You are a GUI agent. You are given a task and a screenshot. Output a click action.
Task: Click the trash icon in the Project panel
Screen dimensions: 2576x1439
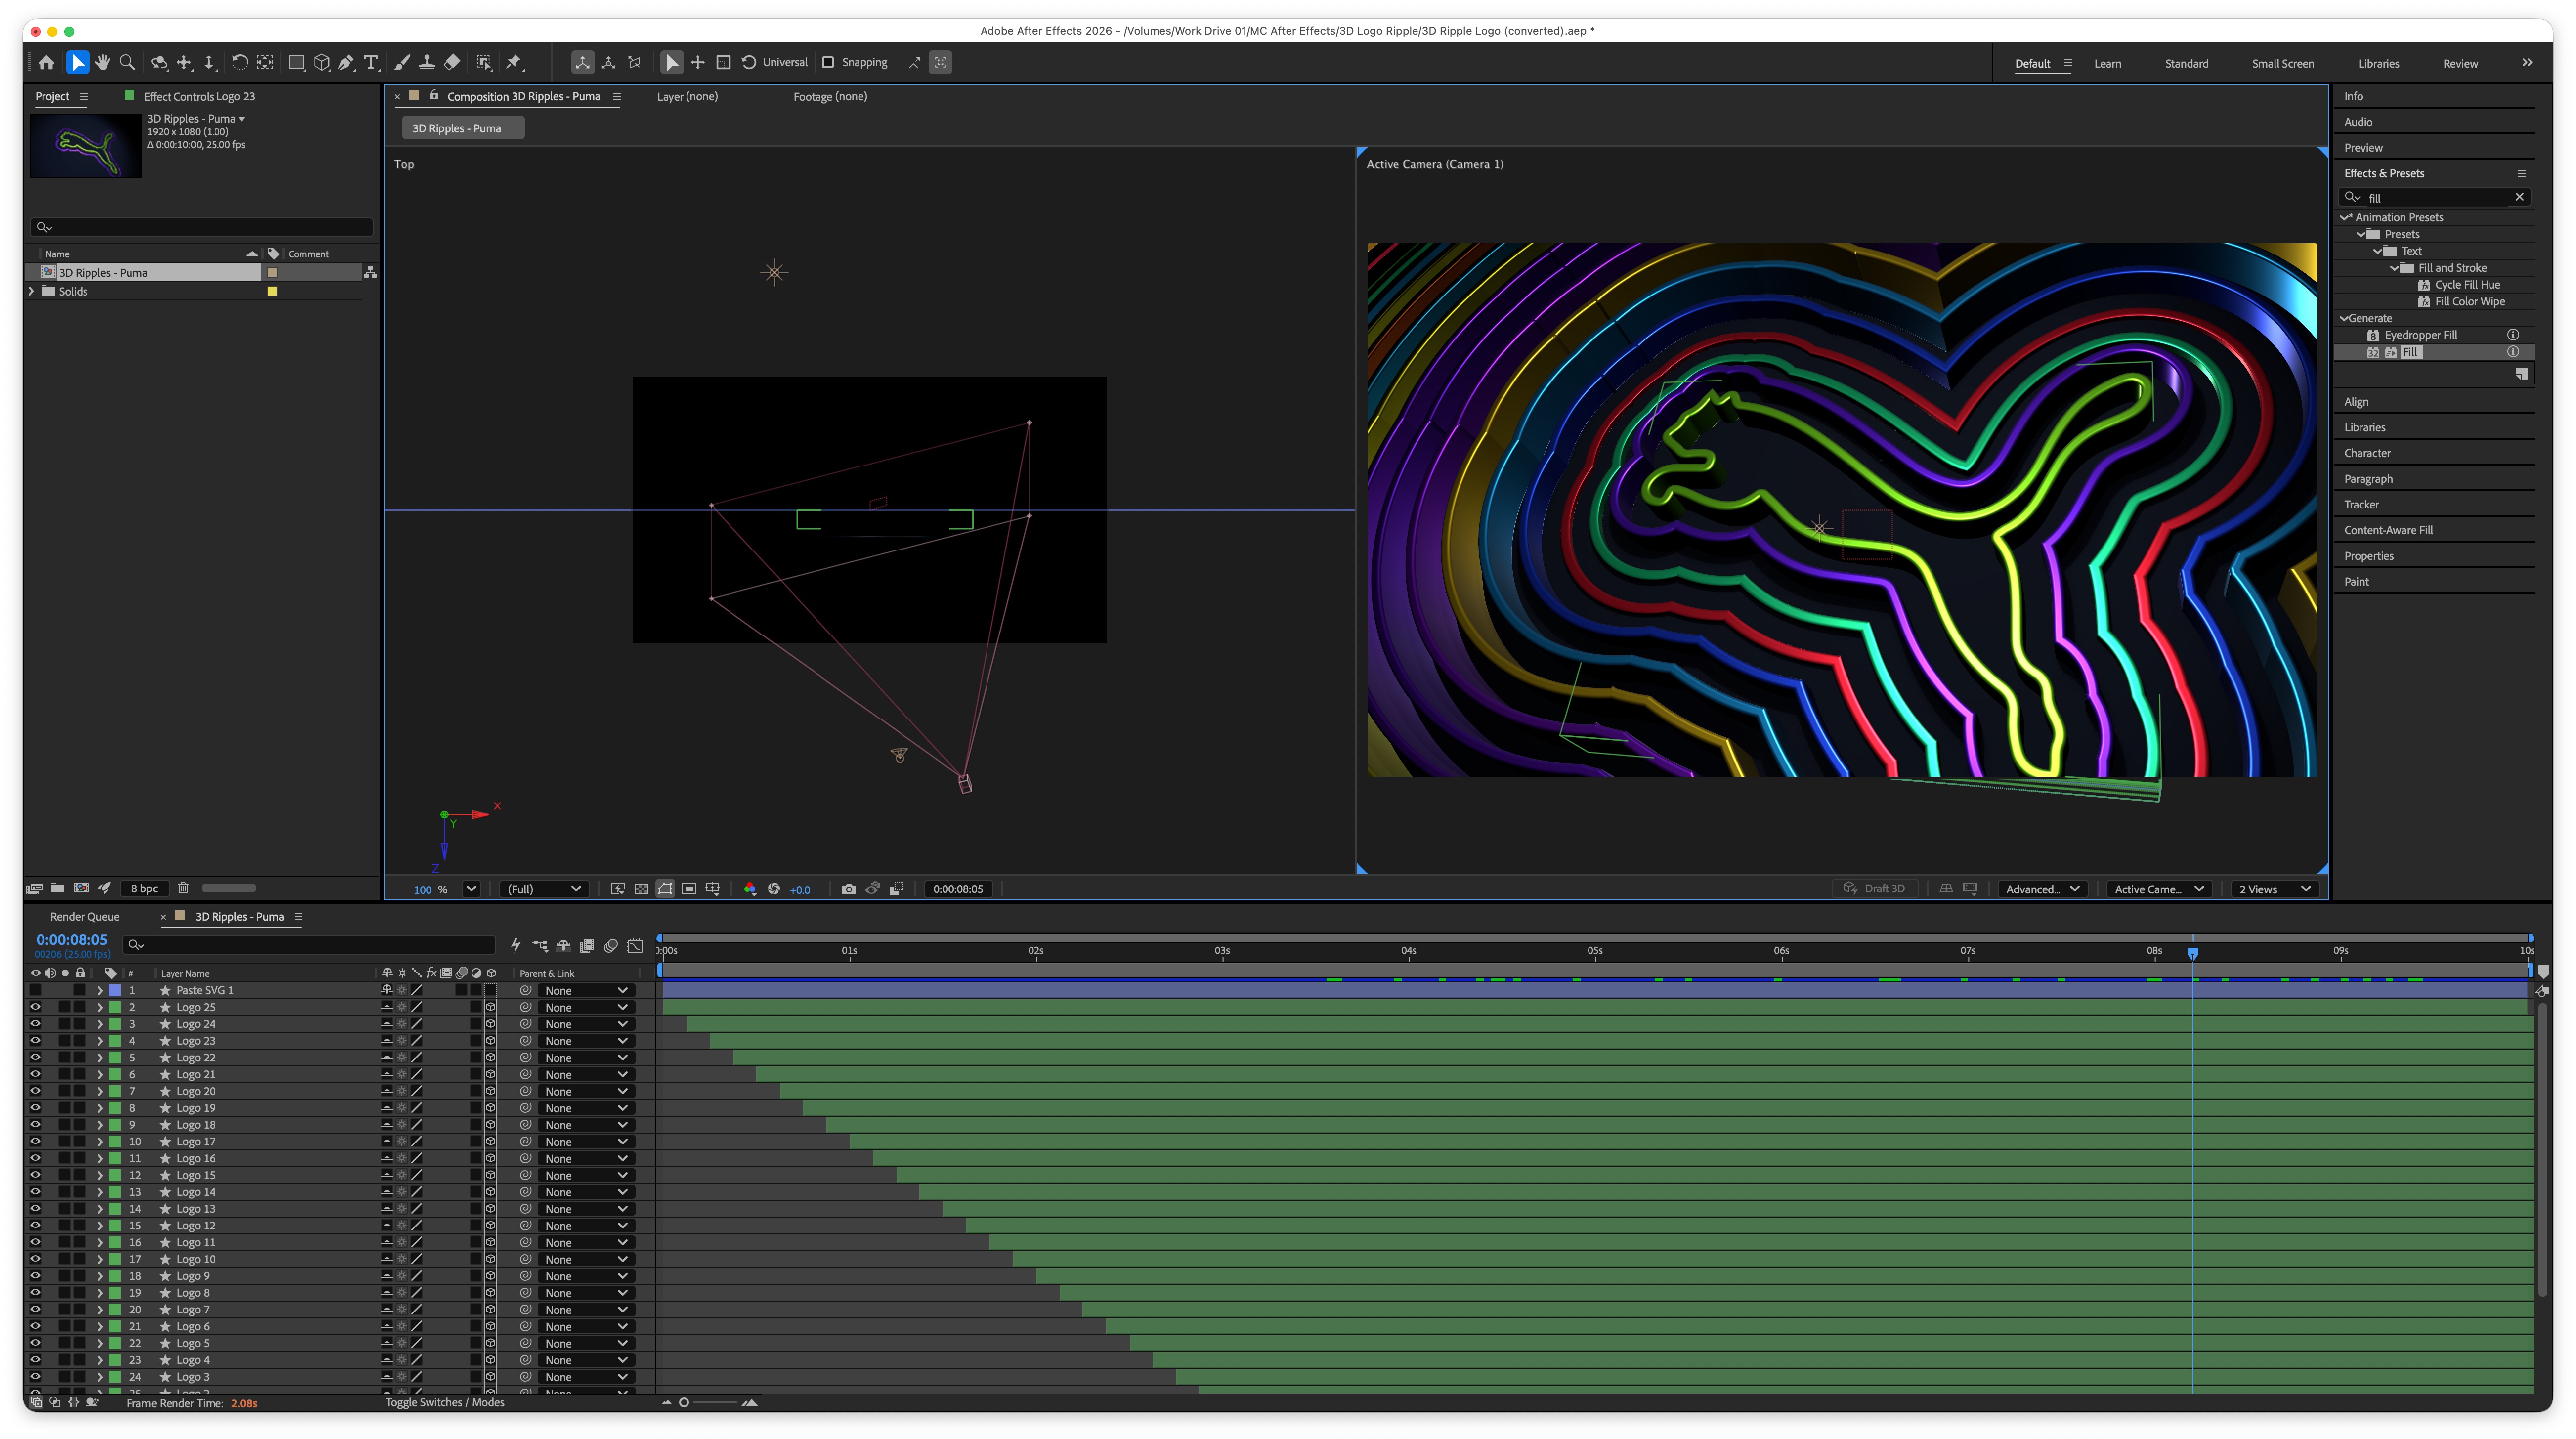tap(183, 888)
